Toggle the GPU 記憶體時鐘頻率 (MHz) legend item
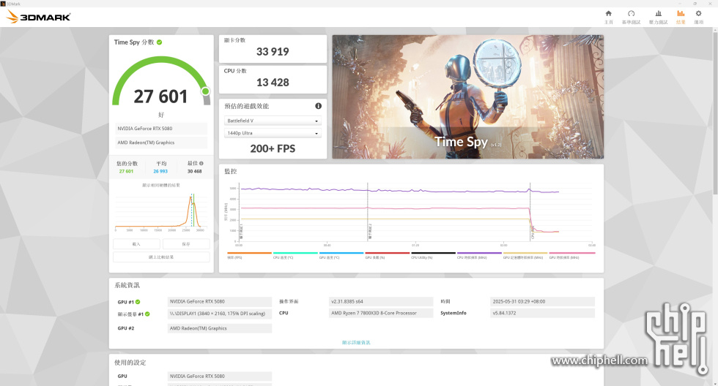 pyautogui.click(x=525, y=255)
